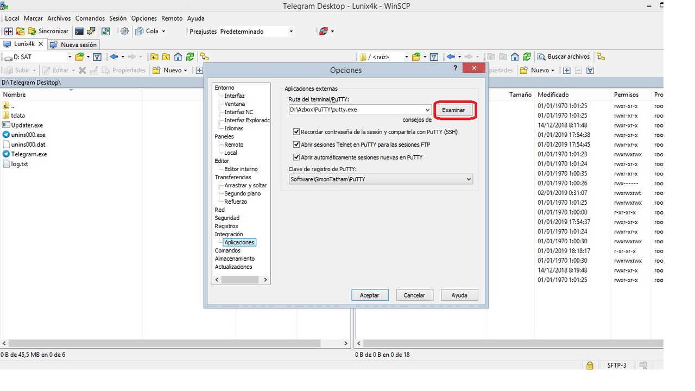
Task: Select Telegram.exe in local file list
Action: coord(29,154)
